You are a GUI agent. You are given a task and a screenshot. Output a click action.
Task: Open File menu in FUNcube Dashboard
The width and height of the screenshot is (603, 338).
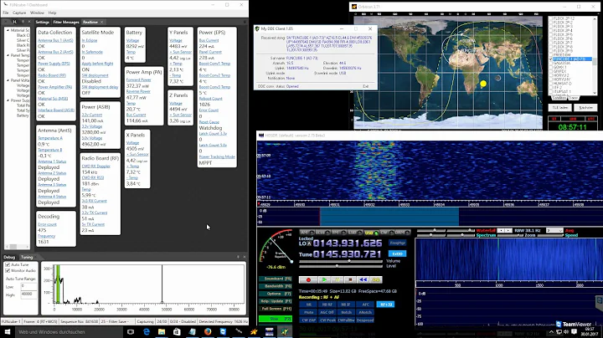click(x=6, y=13)
